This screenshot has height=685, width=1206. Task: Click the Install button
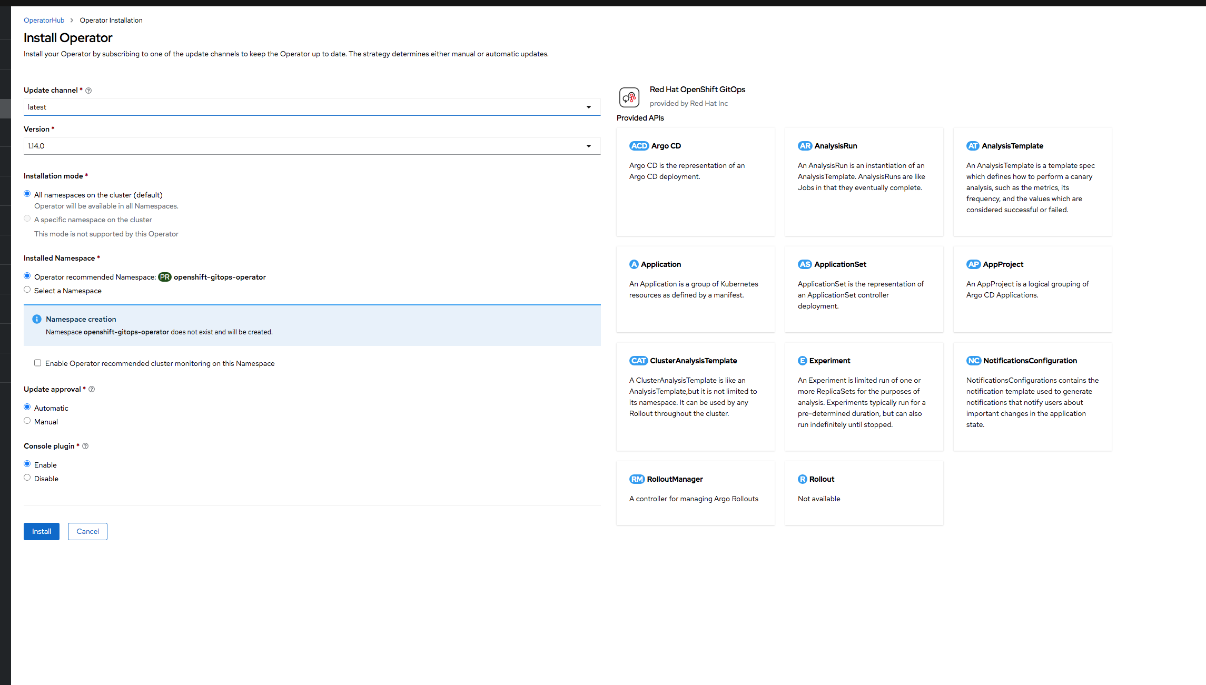[42, 532]
